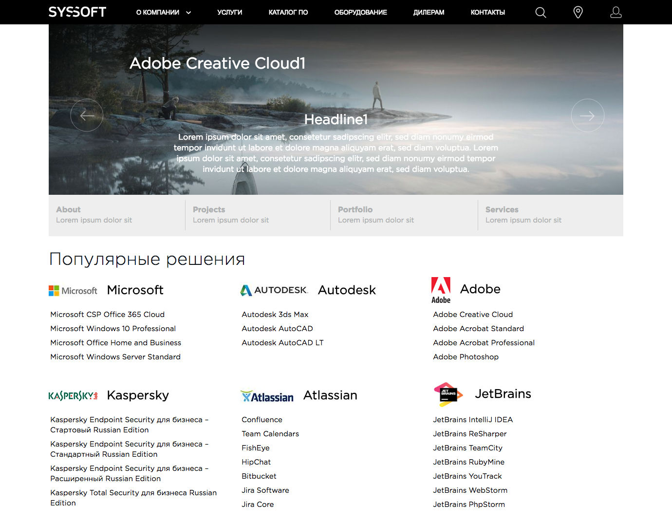The width and height of the screenshot is (672, 523).
Task: Open the Каталог ПО menu item
Action: coord(288,12)
